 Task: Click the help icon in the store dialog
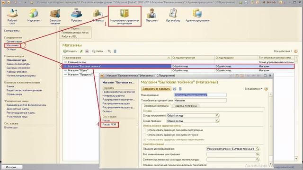pos(266,89)
